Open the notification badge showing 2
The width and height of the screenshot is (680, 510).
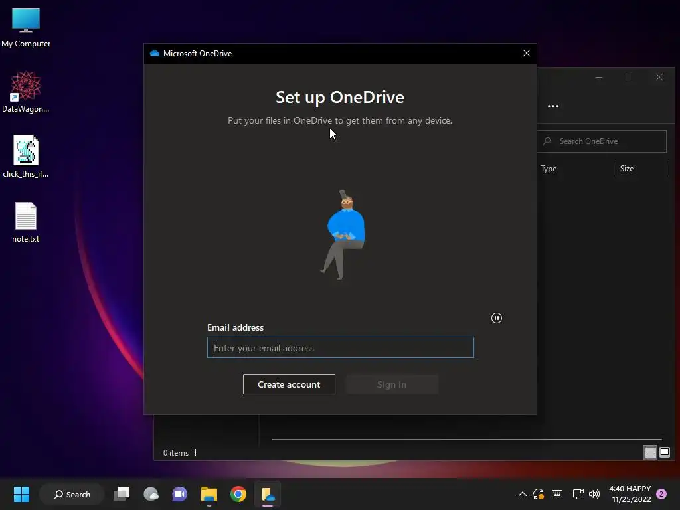pyautogui.click(x=661, y=494)
